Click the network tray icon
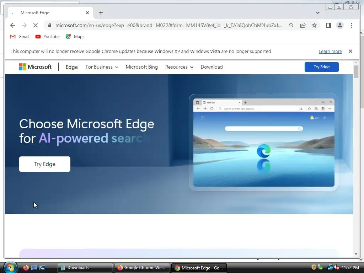This screenshot has height=273, width=364. click(x=330, y=267)
